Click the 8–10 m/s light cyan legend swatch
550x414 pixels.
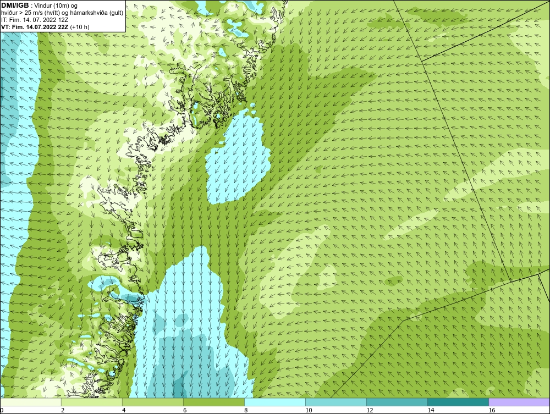[x=275, y=402]
